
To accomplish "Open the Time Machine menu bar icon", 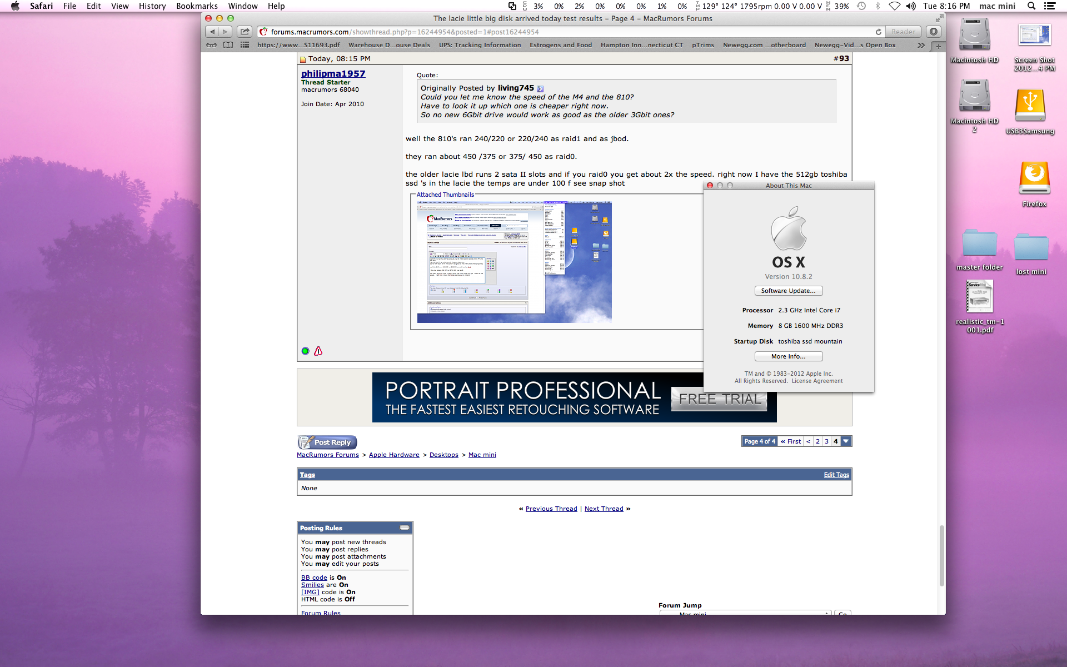I will click(x=861, y=6).
